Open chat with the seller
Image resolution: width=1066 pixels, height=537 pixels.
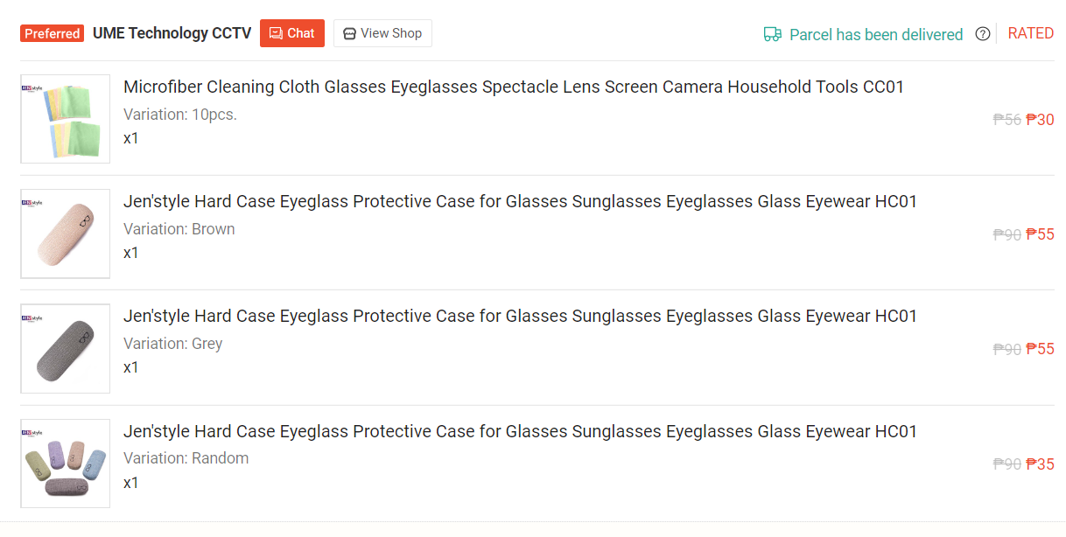(x=292, y=33)
